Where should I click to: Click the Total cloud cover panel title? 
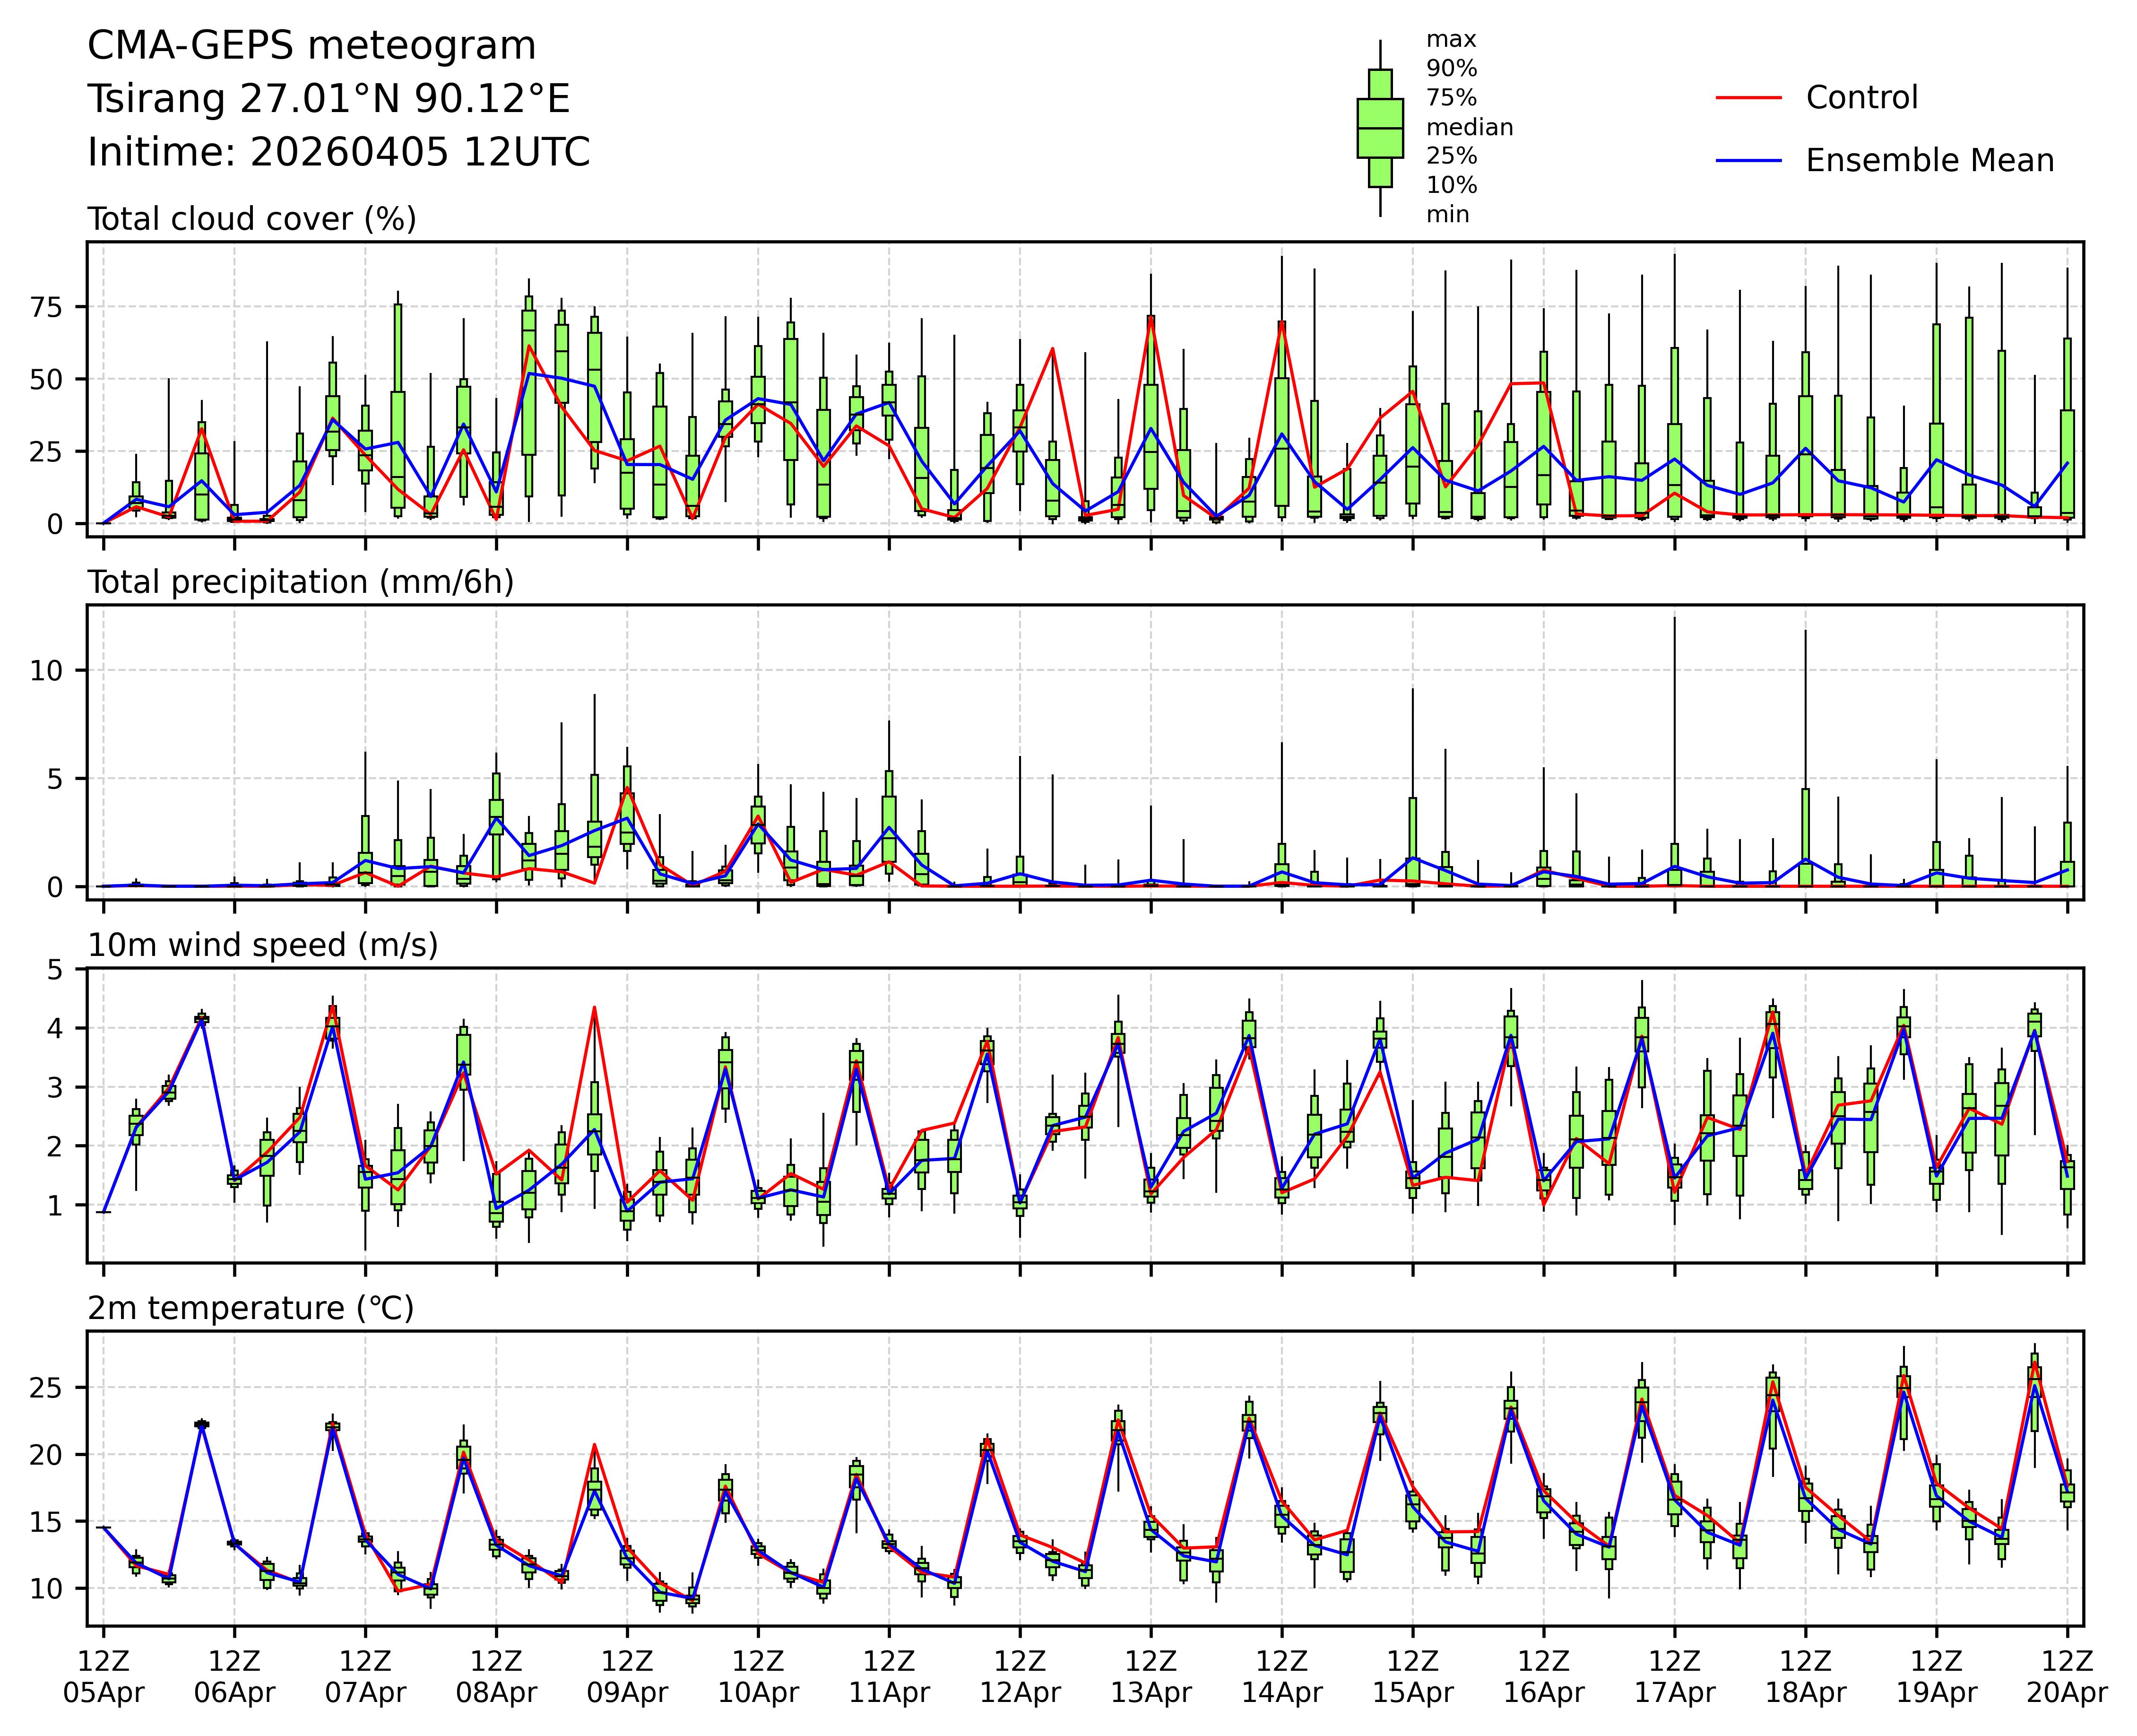pyautogui.click(x=251, y=219)
